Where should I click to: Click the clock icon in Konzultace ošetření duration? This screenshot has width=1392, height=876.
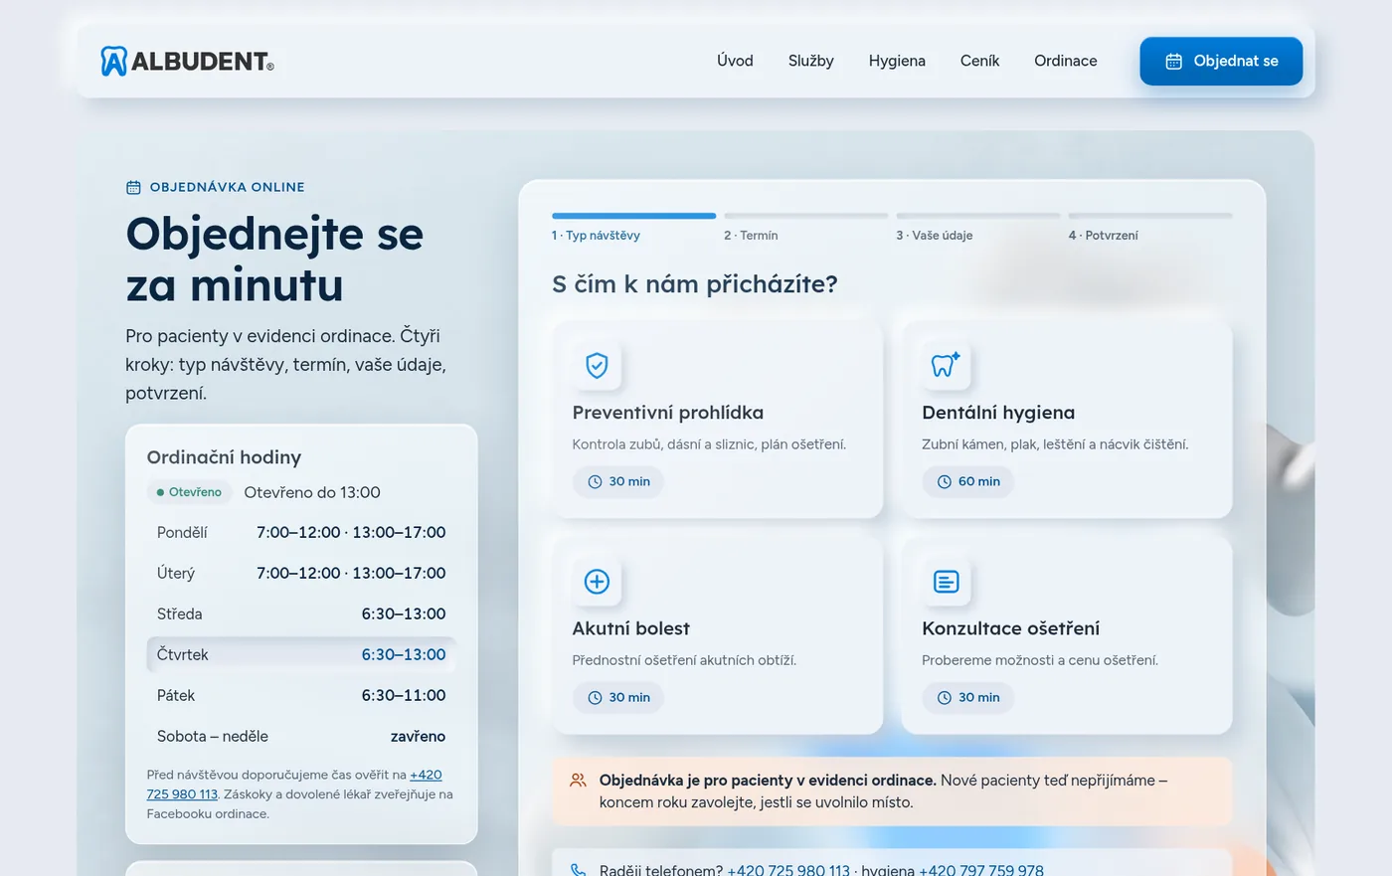(945, 697)
